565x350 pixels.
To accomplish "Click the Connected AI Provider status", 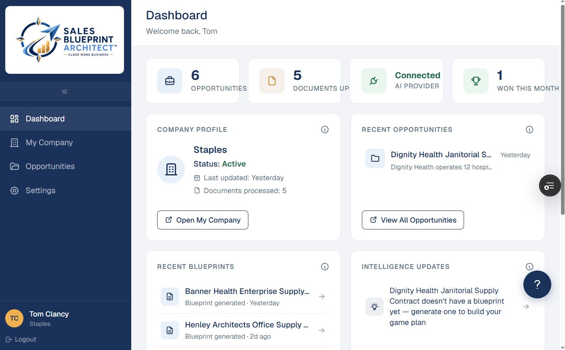I will coord(418,75).
